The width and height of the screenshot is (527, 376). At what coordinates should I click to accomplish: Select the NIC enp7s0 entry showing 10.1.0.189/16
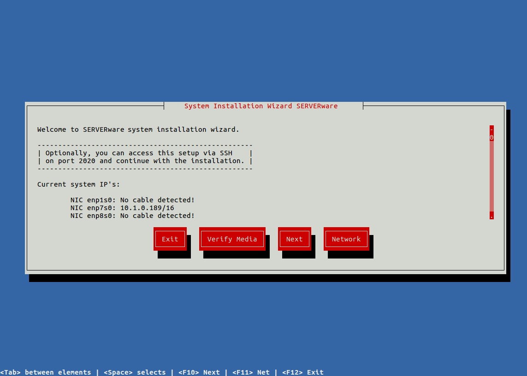pyautogui.click(x=122, y=207)
